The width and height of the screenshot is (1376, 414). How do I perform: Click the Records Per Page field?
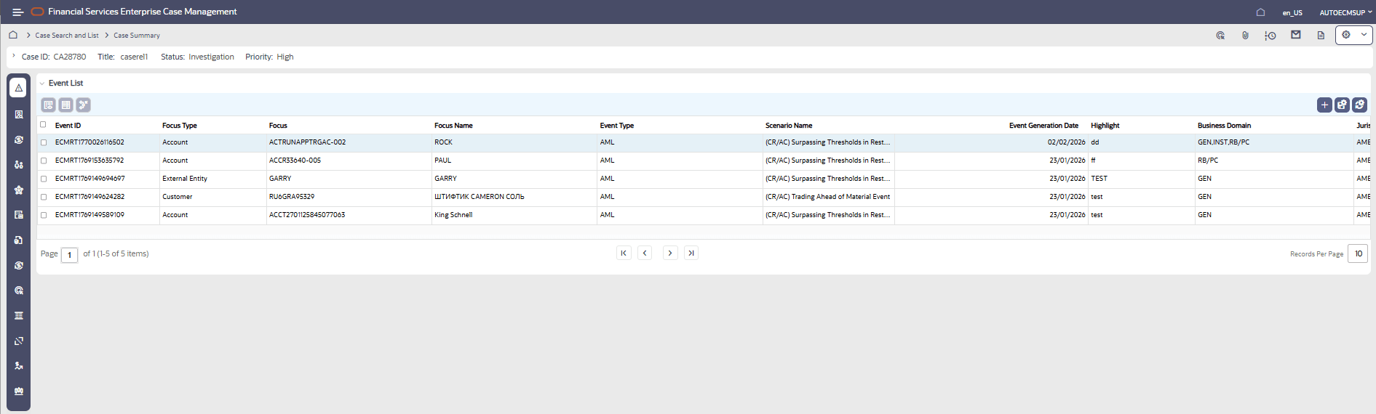pos(1358,253)
